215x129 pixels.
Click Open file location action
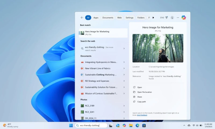point(145,92)
